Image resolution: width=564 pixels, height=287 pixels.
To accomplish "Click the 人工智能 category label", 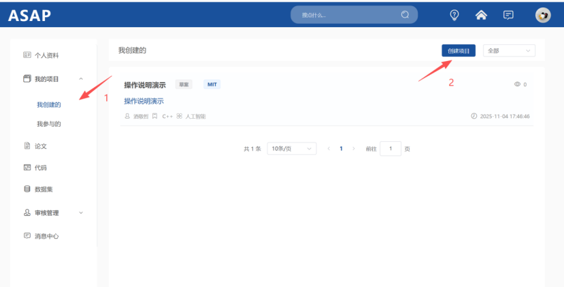I will click(195, 116).
